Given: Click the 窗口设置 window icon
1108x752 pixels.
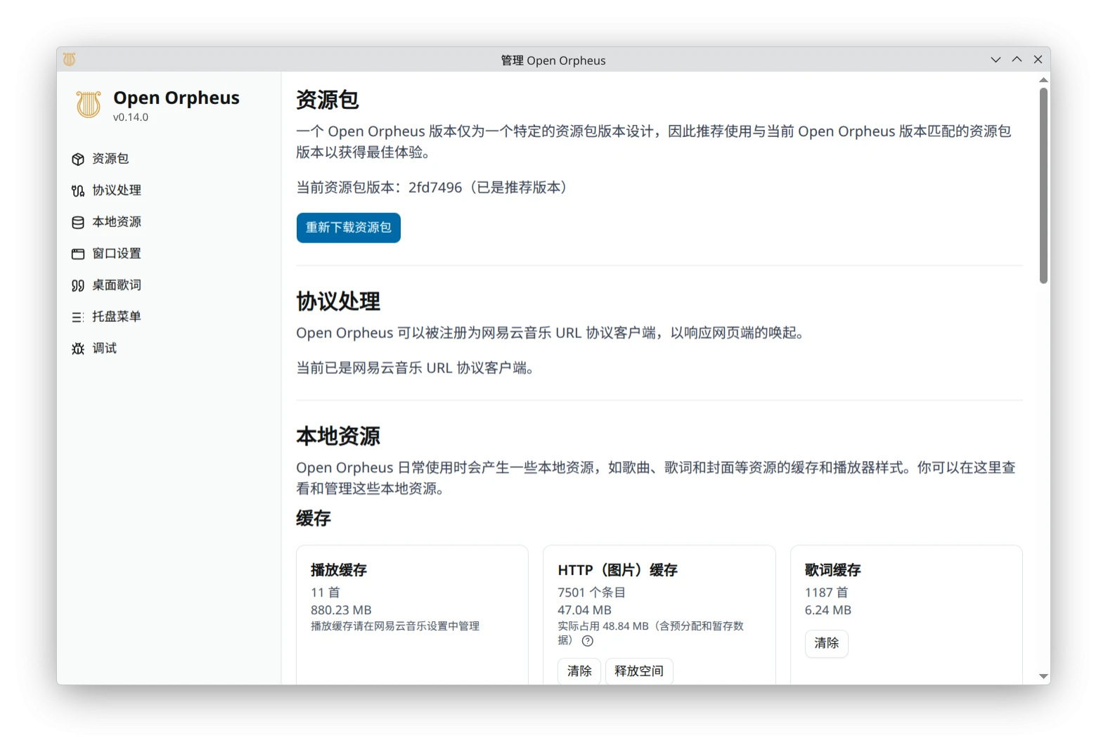Looking at the screenshot, I should pyautogui.click(x=78, y=254).
